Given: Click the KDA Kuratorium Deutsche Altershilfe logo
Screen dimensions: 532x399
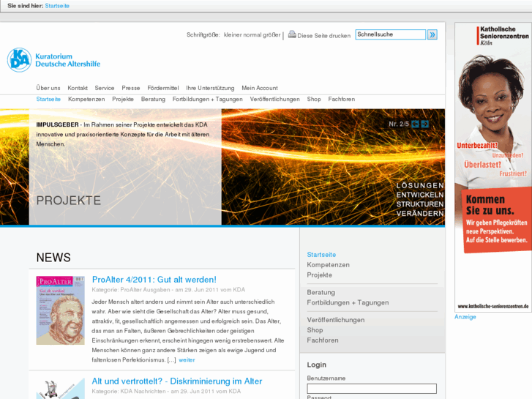Looking at the screenshot, I should (x=54, y=60).
